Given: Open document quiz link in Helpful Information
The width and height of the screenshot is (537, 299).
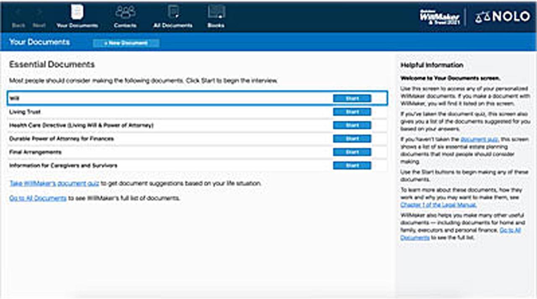Looking at the screenshot, I should point(479,139).
